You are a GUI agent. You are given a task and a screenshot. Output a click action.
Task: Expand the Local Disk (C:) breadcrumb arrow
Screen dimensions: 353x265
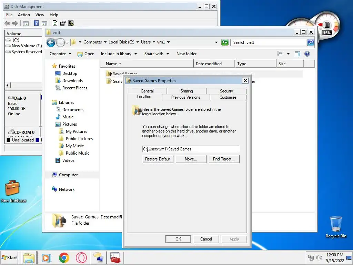138,42
